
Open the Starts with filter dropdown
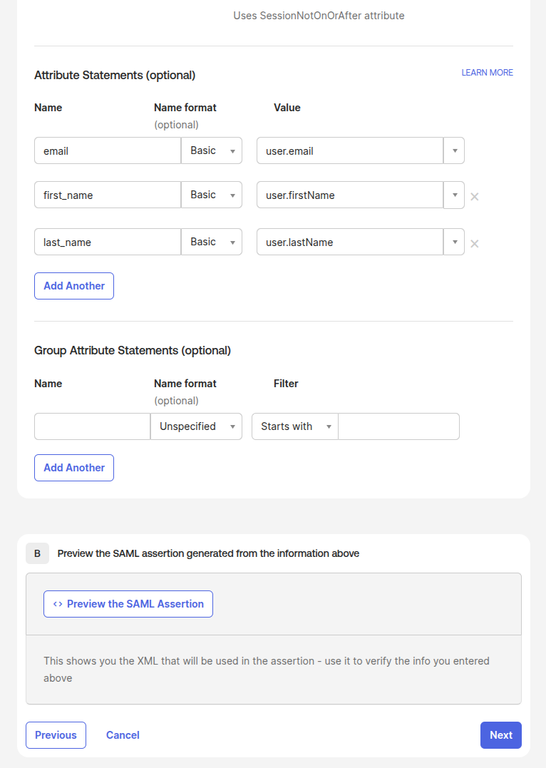tap(295, 426)
